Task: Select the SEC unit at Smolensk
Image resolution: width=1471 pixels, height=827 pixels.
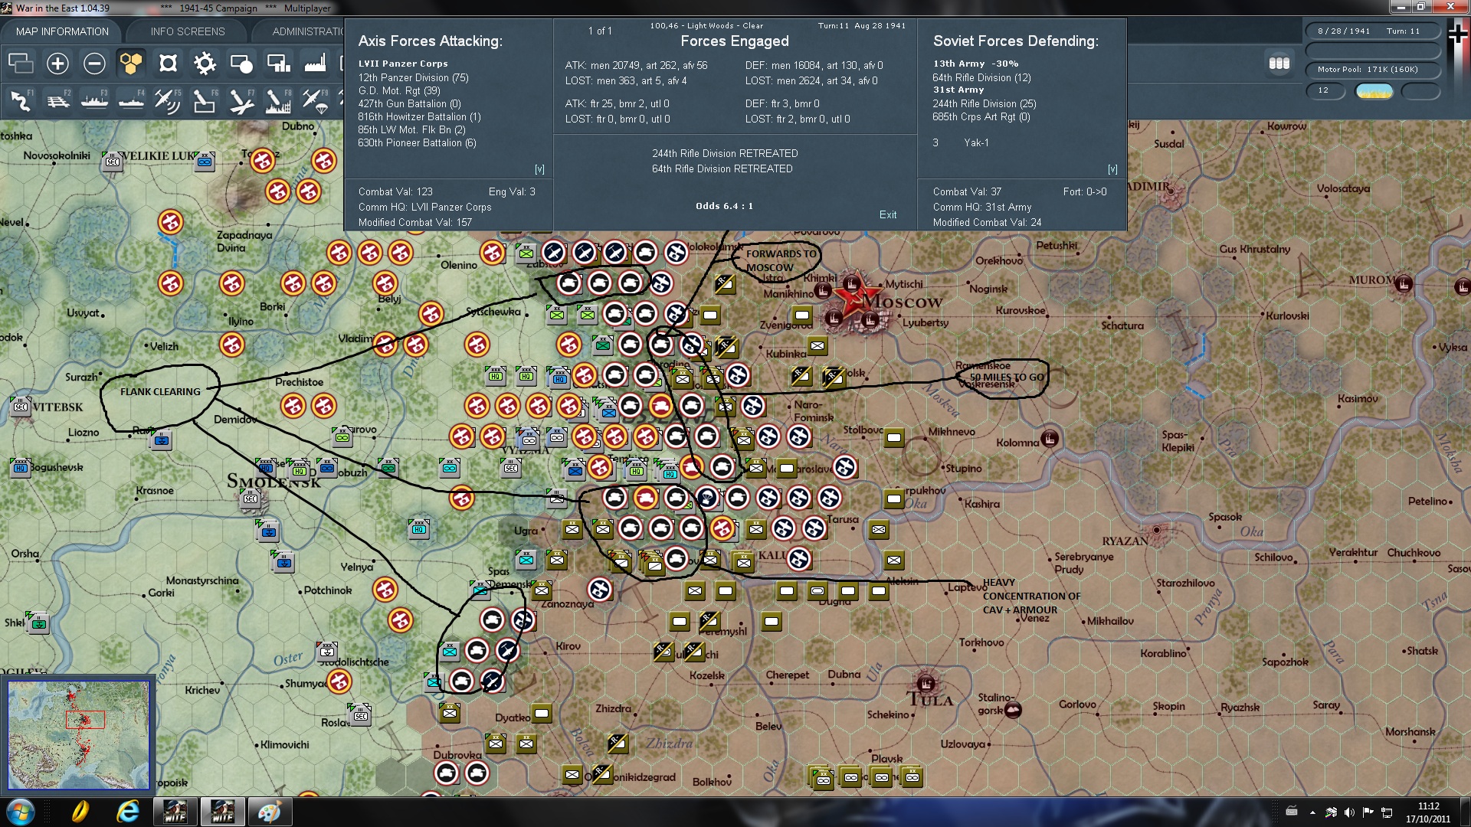Action: coord(251,498)
